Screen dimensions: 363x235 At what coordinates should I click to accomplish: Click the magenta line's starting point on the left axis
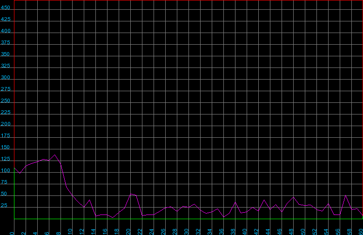14,168
